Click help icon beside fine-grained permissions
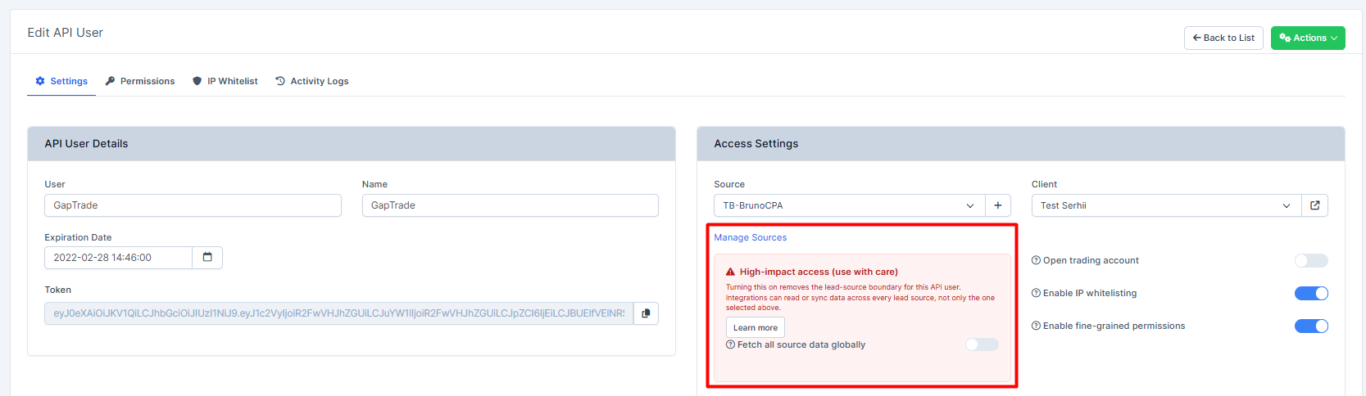Screen dimensions: 1366x396 (1036, 326)
